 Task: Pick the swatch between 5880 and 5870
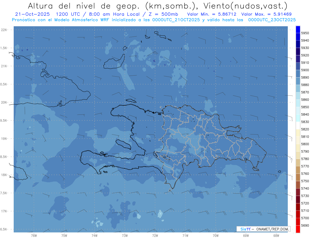pyautogui.click(x=298, y=88)
